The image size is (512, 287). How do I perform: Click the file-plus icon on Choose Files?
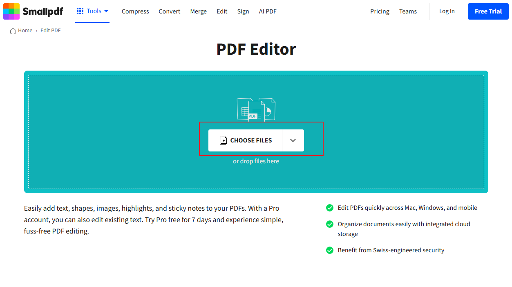[224, 140]
